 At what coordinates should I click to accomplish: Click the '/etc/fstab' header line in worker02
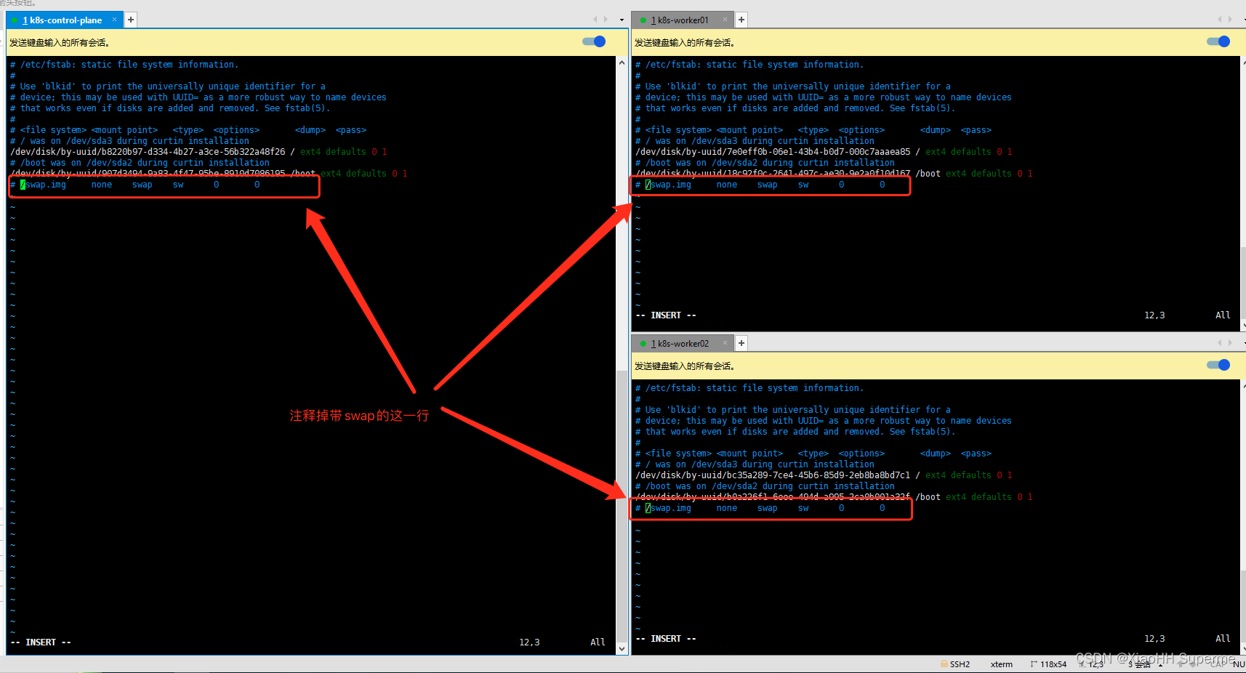pyautogui.click(x=749, y=388)
